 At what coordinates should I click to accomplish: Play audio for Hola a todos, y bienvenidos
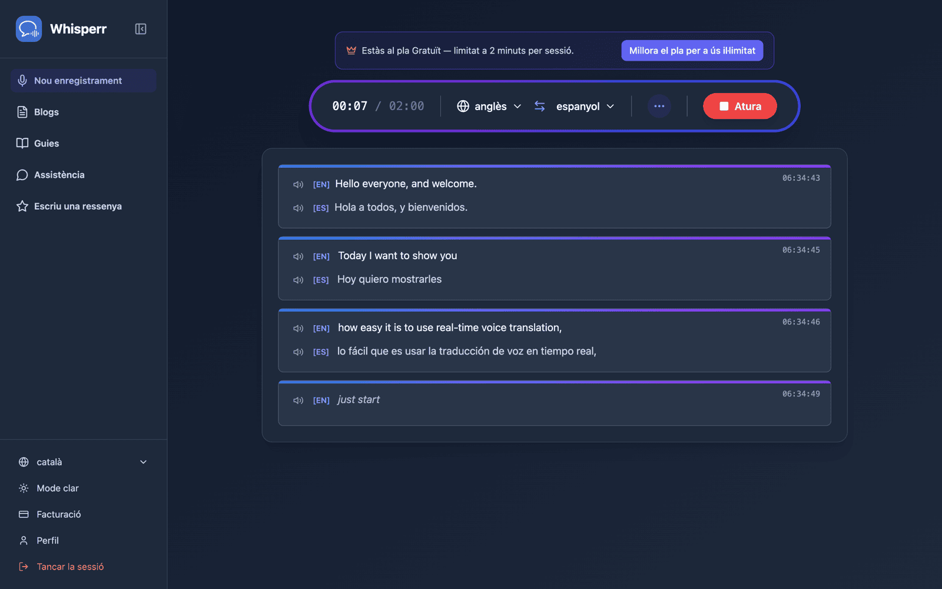pos(298,208)
